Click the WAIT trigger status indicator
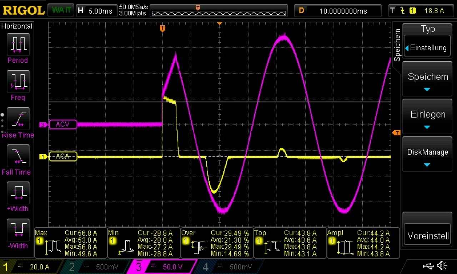Screen dimensions: 457x274 click(x=61, y=10)
